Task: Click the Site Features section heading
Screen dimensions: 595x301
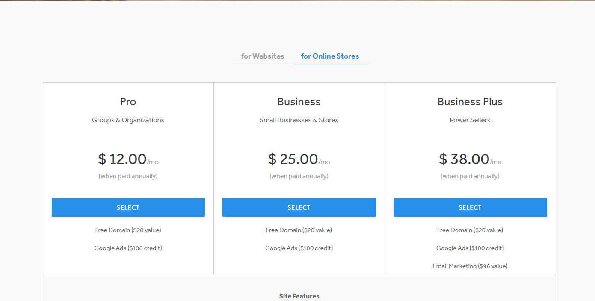Action: 299,296
